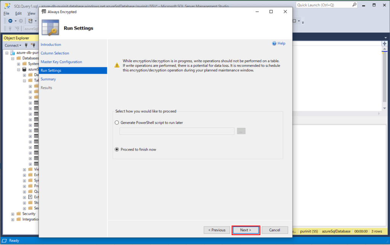Click the Disconnect plug icon in Object Explorer
390x245 pixels.
tap(33, 45)
